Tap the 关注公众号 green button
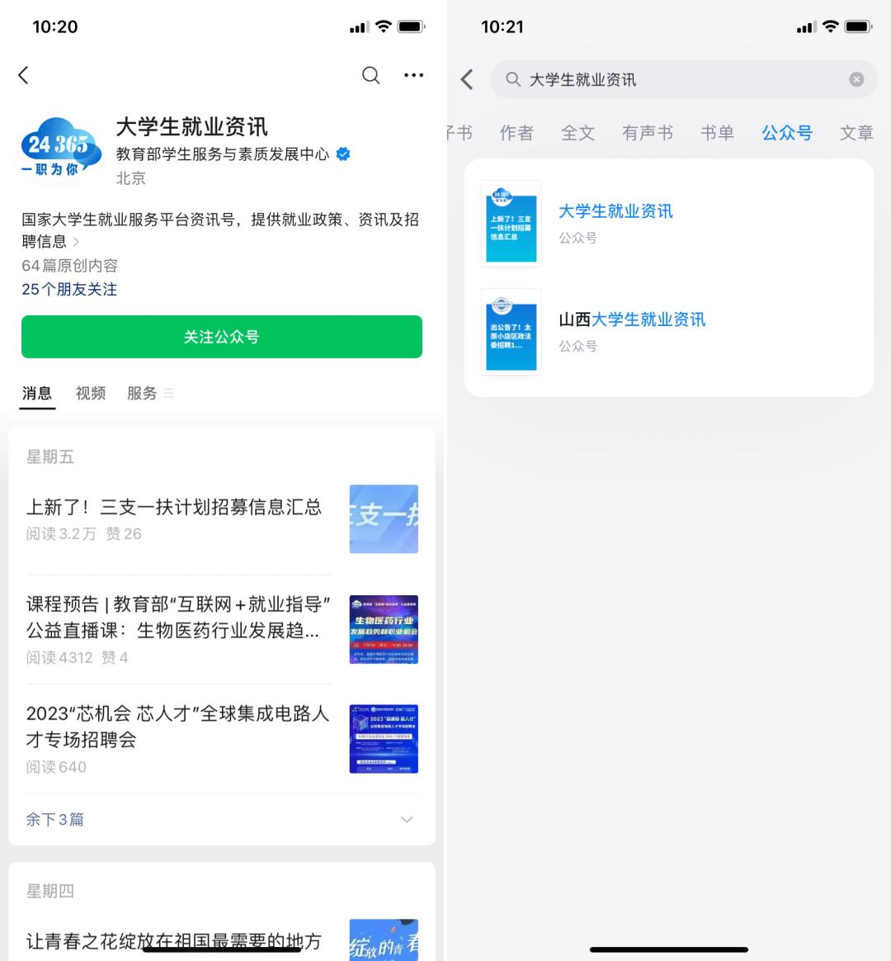This screenshot has height=961, width=891. point(222,337)
